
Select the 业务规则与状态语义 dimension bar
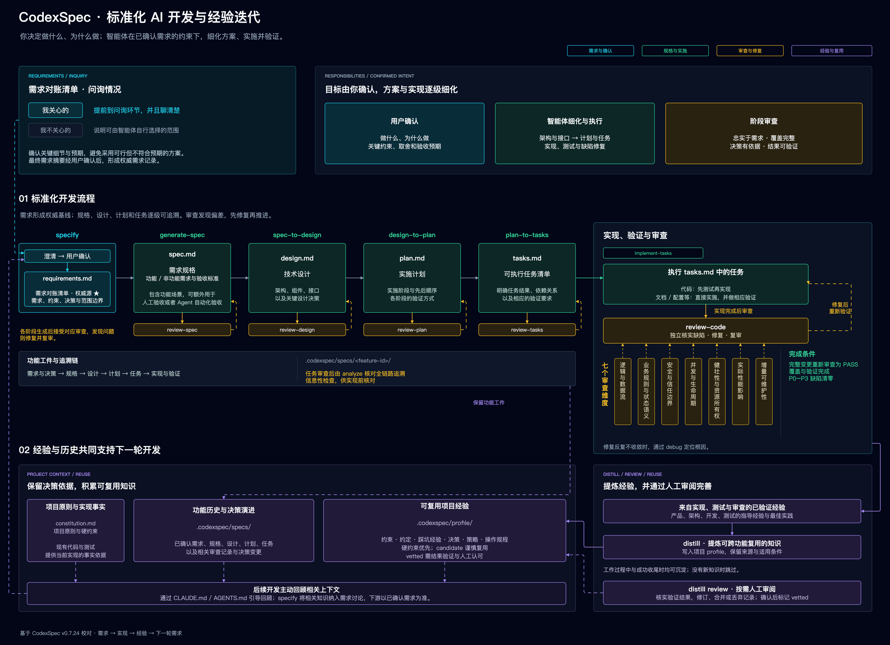pyautogui.click(x=646, y=391)
